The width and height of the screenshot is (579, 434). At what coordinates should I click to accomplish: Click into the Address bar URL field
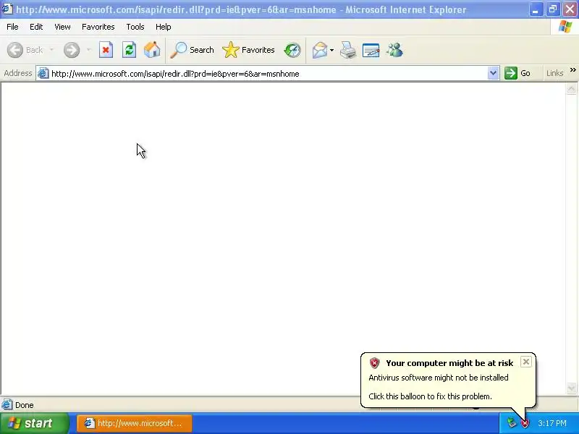click(x=268, y=74)
